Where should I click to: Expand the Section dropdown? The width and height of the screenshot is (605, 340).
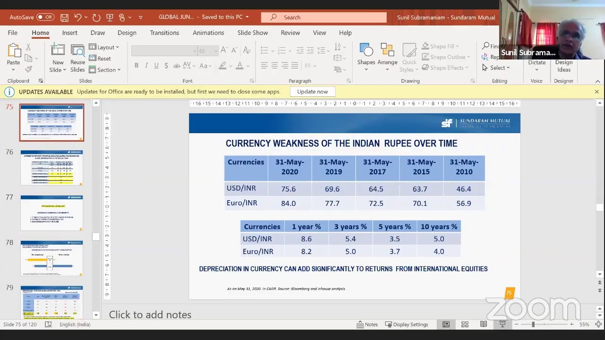104,70
